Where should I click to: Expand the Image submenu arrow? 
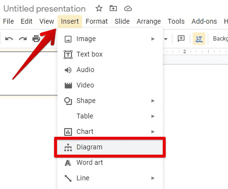click(153, 39)
